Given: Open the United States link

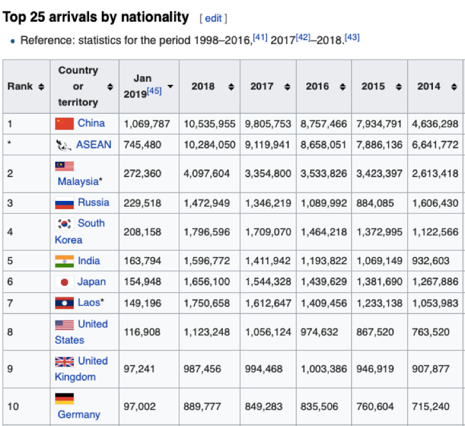Looking at the screenshot, I should 81,332.
